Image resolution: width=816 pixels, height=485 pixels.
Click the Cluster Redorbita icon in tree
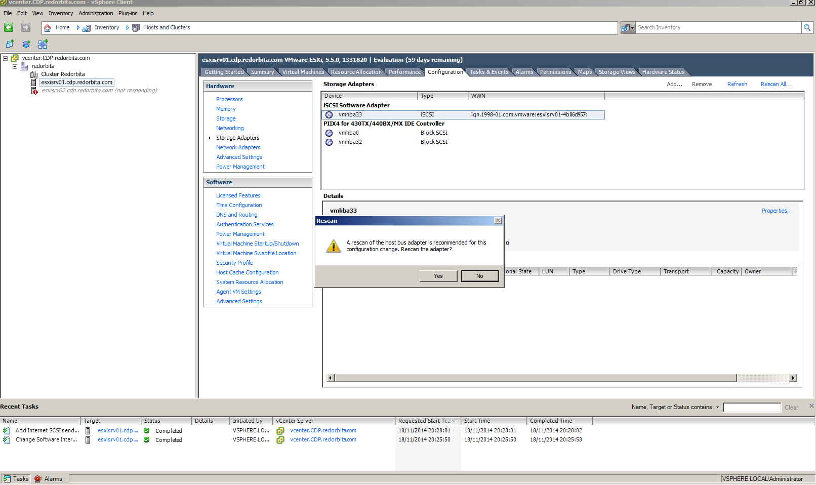[x=34, y=74]
